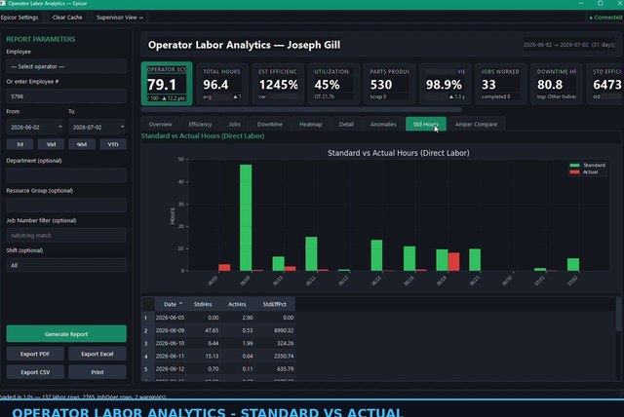
Task: Click the red Actual legend swatch
Action: (x=574, y=172)
